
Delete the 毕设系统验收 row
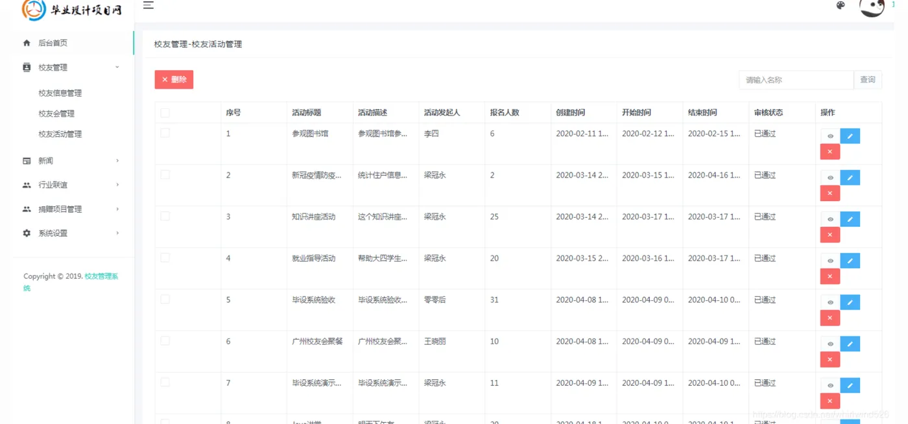tap(830, 318)
